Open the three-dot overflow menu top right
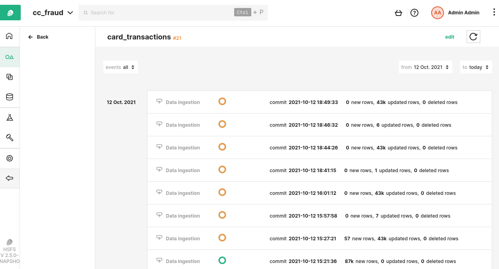The width and height of the screenshot is (499, 269). pyautogui.click(x=493, y=12)
